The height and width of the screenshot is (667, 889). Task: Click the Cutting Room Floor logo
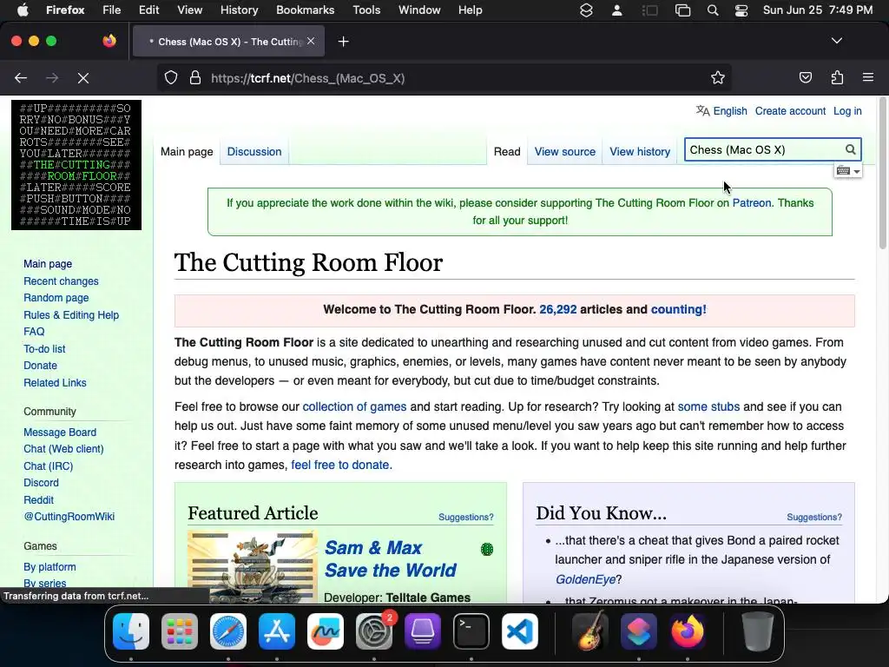(x=76, y=165)
